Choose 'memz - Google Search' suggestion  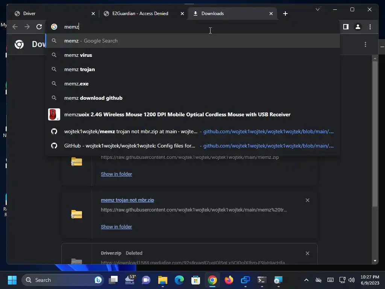pos(192,41)
